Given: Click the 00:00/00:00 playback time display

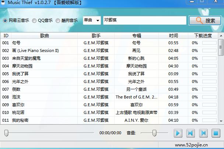Looking at the screenshot, I should pos(110,133).
